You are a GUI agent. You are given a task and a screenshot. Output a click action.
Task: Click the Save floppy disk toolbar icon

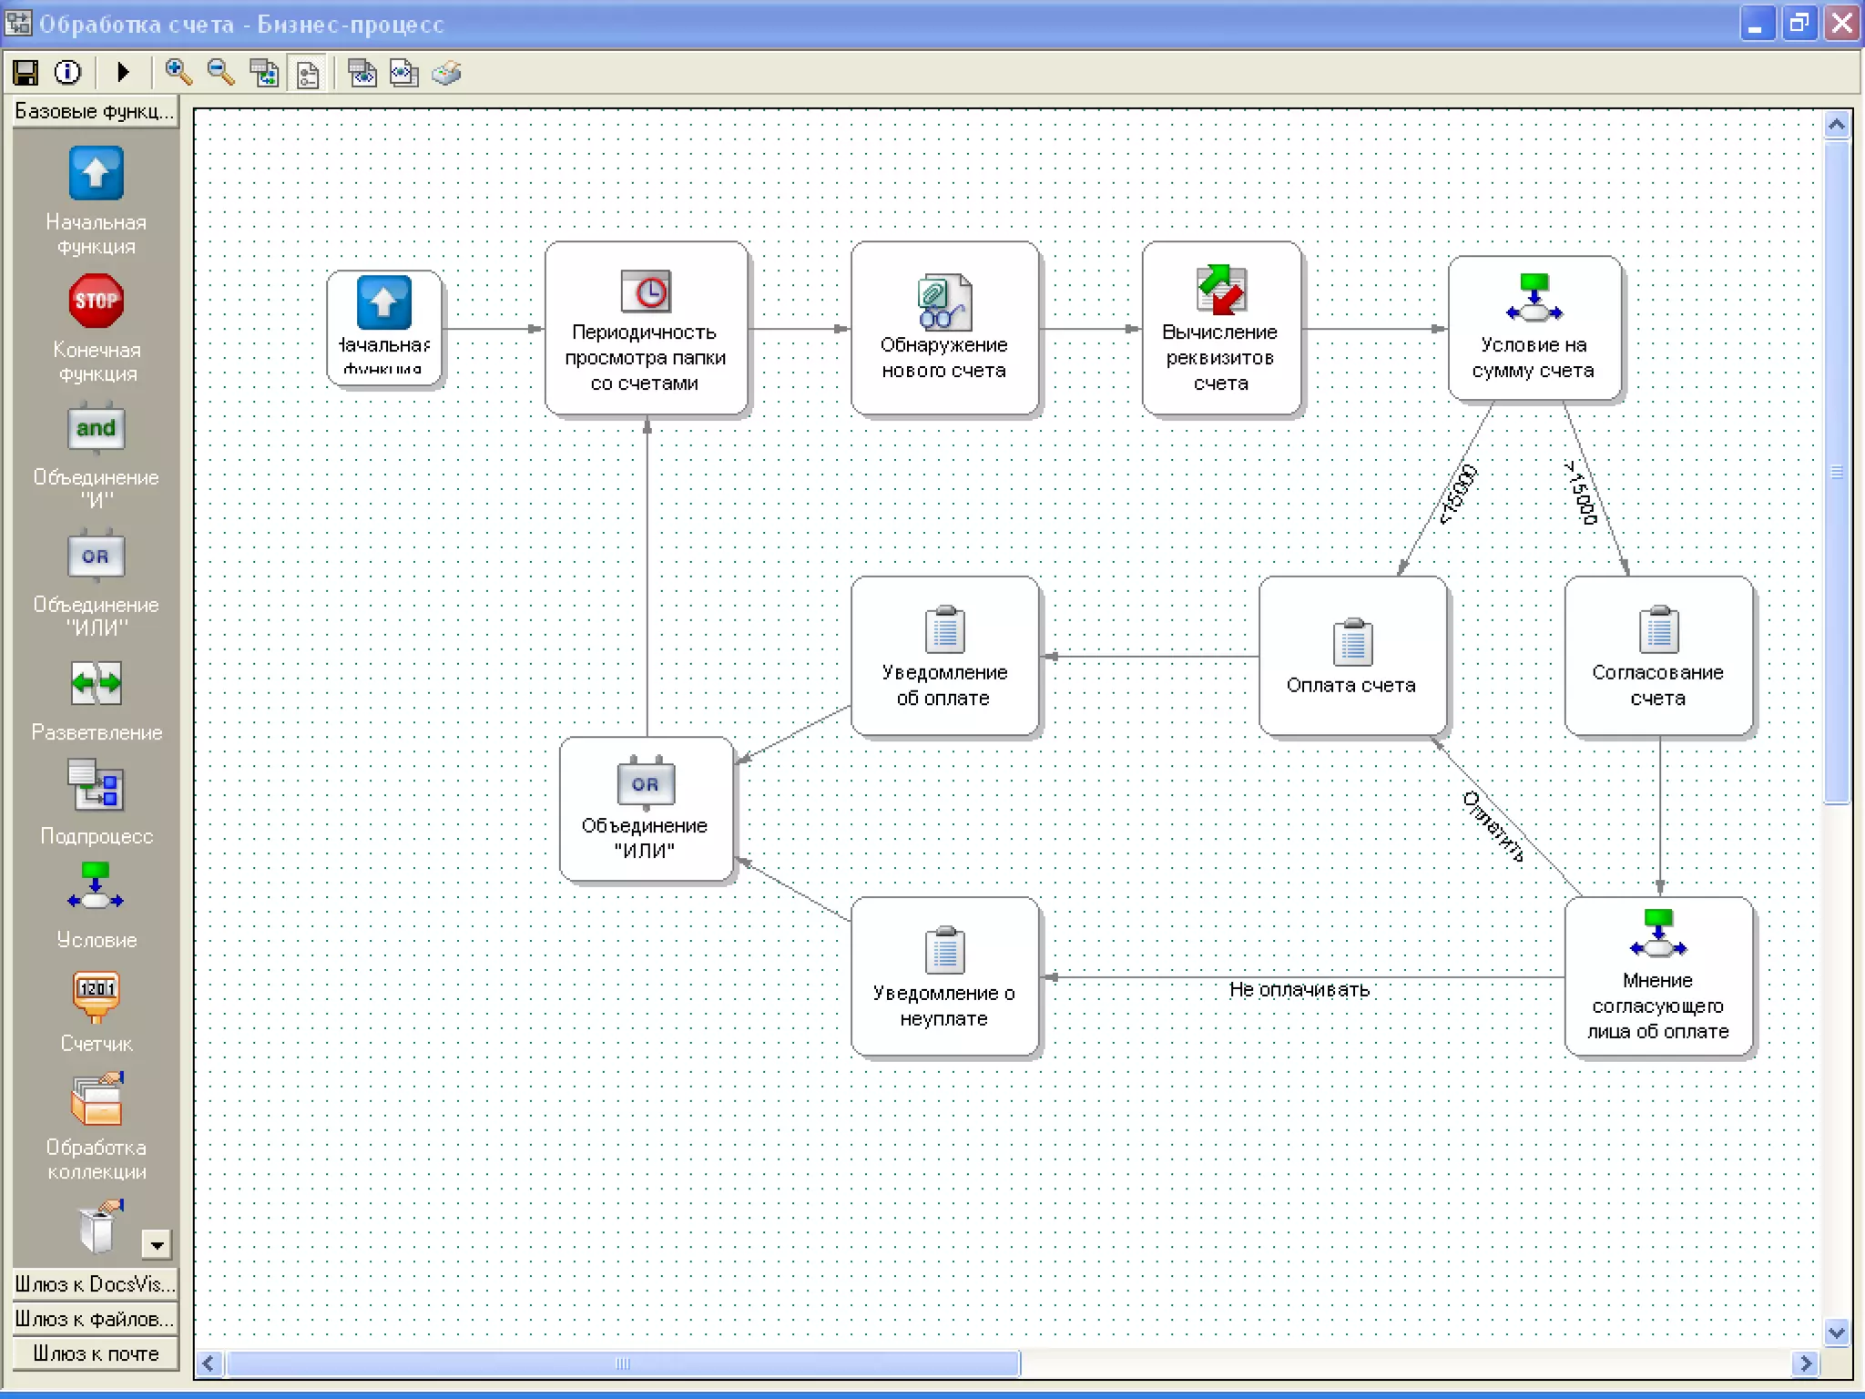click(x=25, y=73)
